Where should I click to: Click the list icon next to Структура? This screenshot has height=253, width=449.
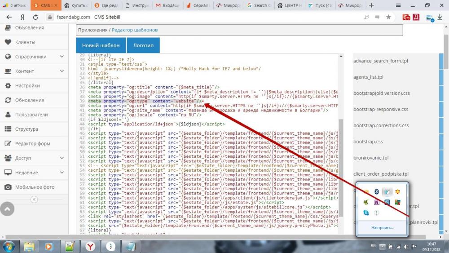(8, 129)
